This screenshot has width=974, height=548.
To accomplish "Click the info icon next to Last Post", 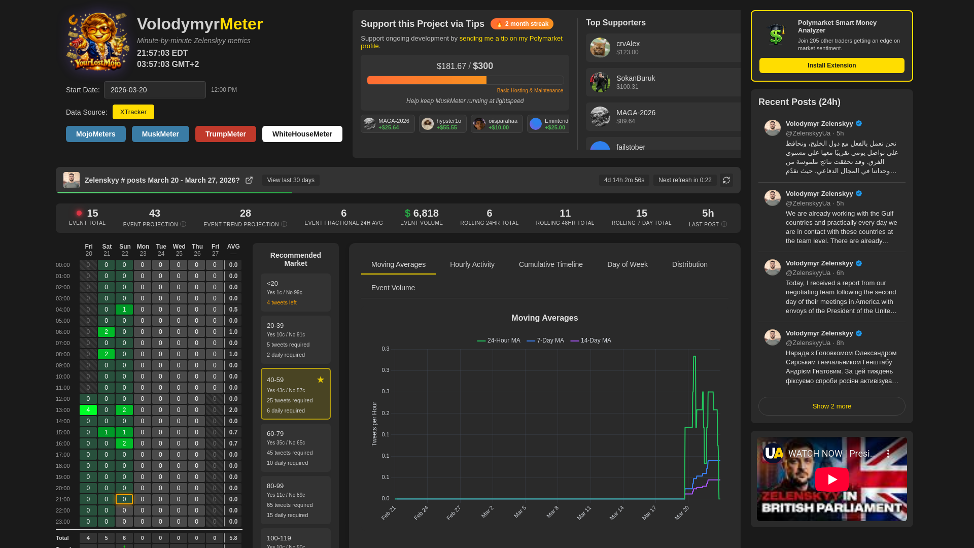I will [724, 224].
